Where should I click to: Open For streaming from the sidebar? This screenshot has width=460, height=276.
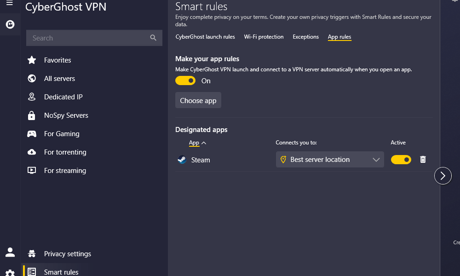point(31,170)
